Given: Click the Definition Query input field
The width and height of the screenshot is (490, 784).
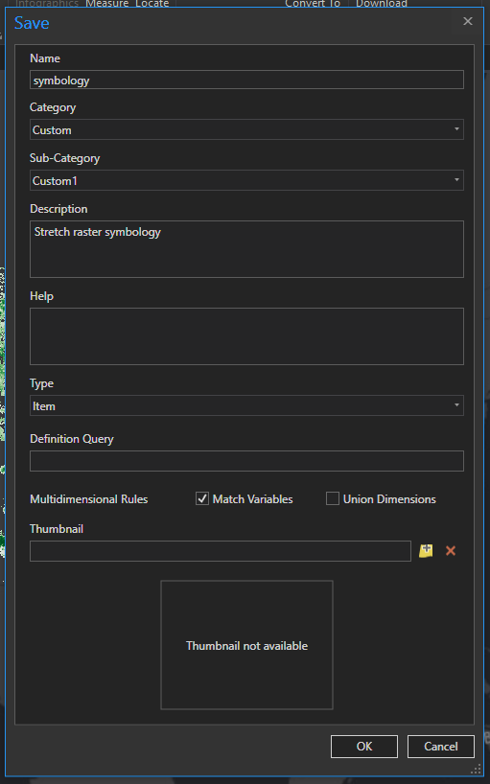Looking at the screenshot, I should pyautogui.click(x=246, y=461).
